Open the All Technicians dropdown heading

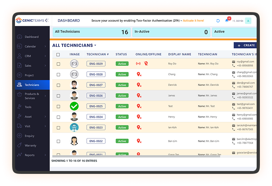click(x=74, y=46)
